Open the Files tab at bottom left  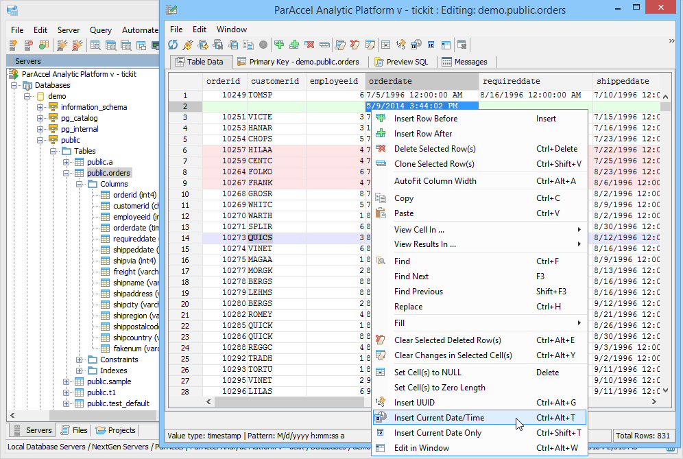click(73, 430)
